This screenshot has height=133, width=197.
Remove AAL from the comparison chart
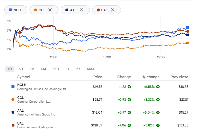(81, 10)
